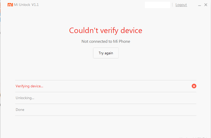This screenshot has height=138, width=211.
Task: Click the "Not connected to Mi Phone" message
Action: click(x=106, y=41)
